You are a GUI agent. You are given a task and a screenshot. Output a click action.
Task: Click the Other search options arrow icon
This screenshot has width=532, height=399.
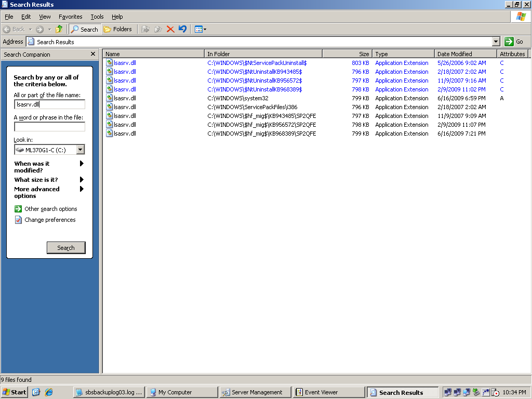point(18,209)
